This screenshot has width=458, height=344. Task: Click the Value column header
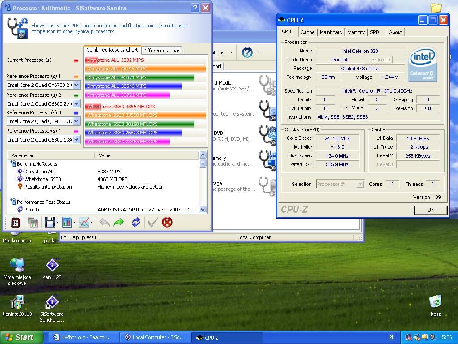coord(147,155)
